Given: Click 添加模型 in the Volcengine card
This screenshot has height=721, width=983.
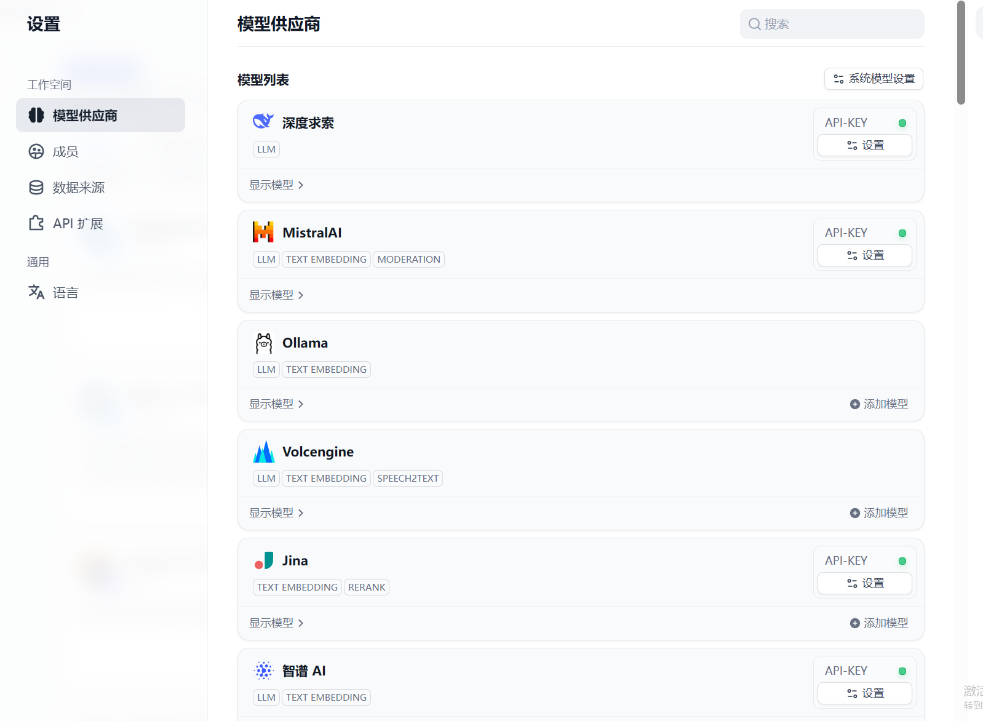Looking at the screenshot, I should (879, 513).
